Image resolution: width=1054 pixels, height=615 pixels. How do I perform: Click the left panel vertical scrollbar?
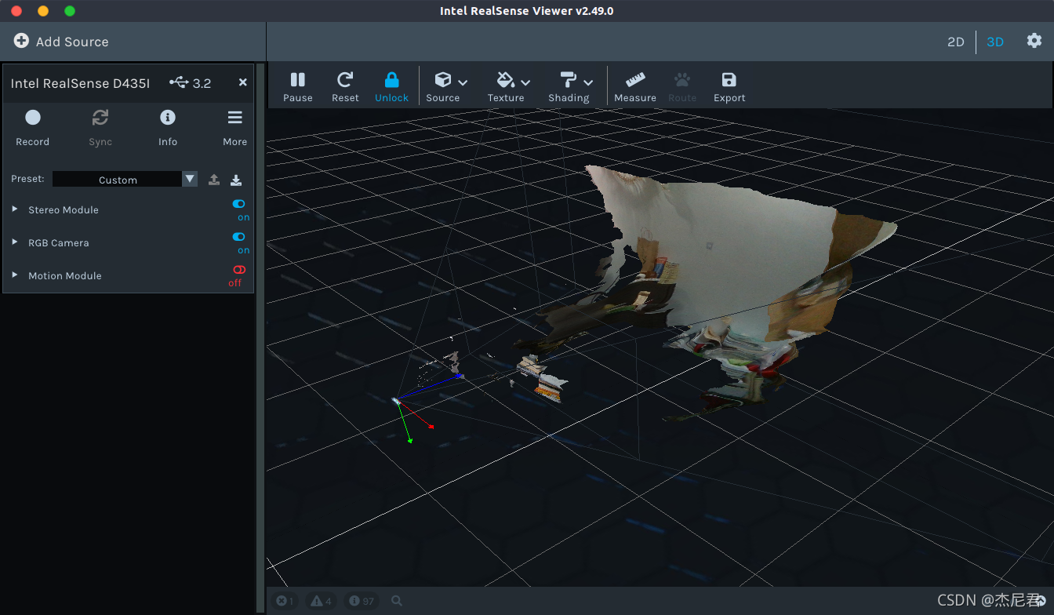(x=260, y=337)
